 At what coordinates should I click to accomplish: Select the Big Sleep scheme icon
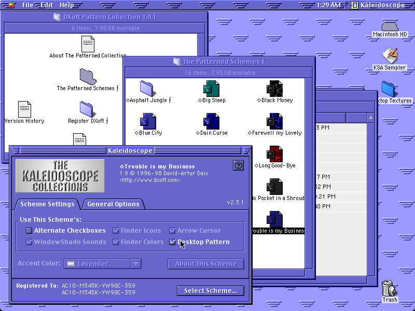211,89
